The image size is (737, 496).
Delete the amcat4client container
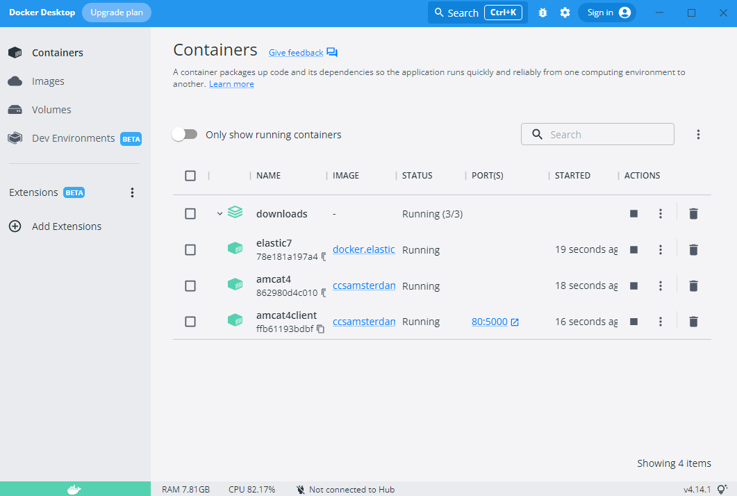(693, 322)
